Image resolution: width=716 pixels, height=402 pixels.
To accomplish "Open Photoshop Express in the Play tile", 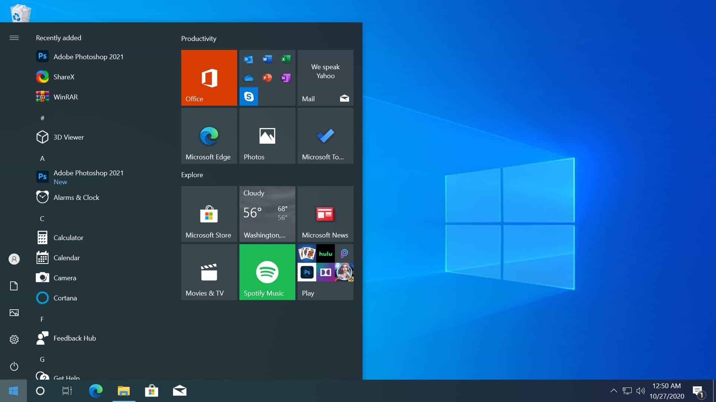I will coord(307,272).
